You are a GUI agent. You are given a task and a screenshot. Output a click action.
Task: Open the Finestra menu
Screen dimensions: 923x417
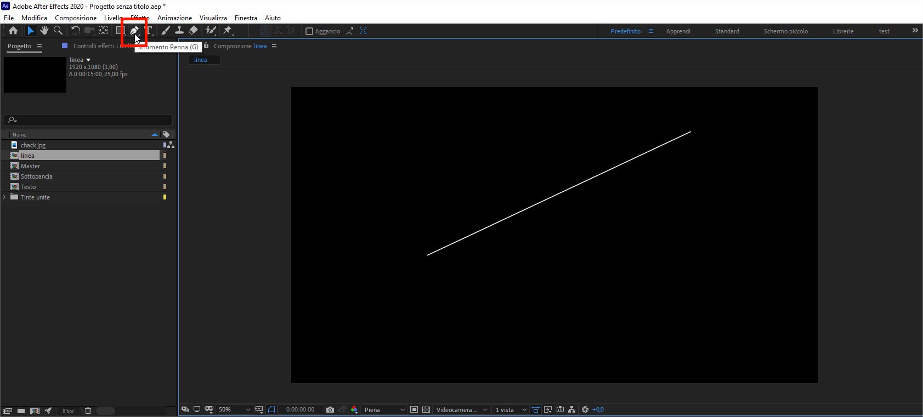pyautogui.click(x=246, y=18)
